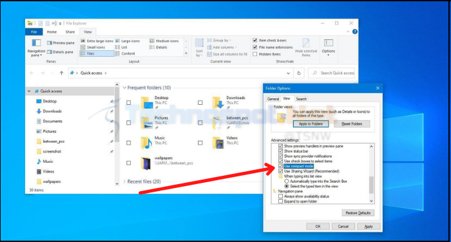The image size is (451, 242).
Task: Open Add columns dropdown
Action: click(x=222, y=47)
